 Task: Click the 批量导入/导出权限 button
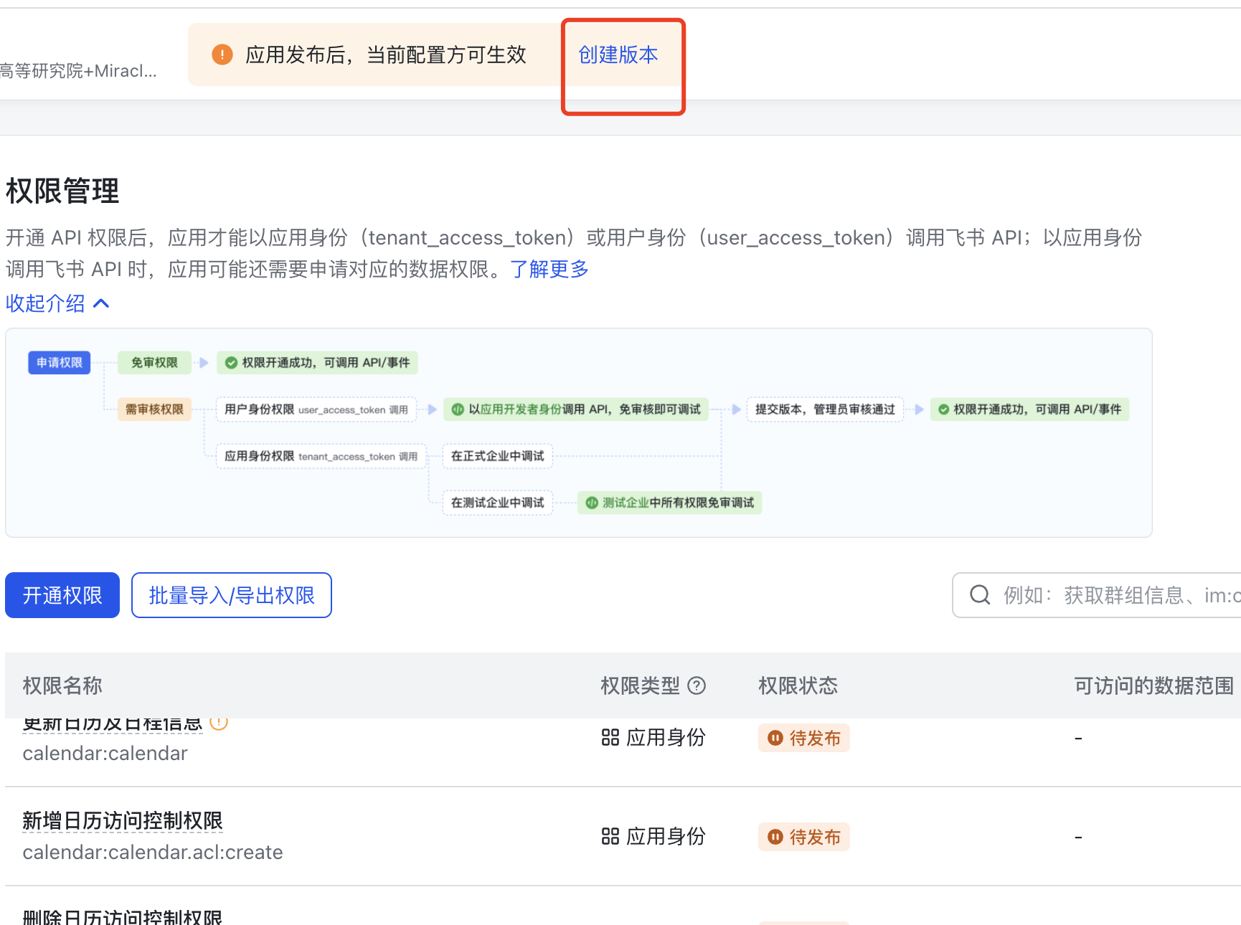click(231, 595)
